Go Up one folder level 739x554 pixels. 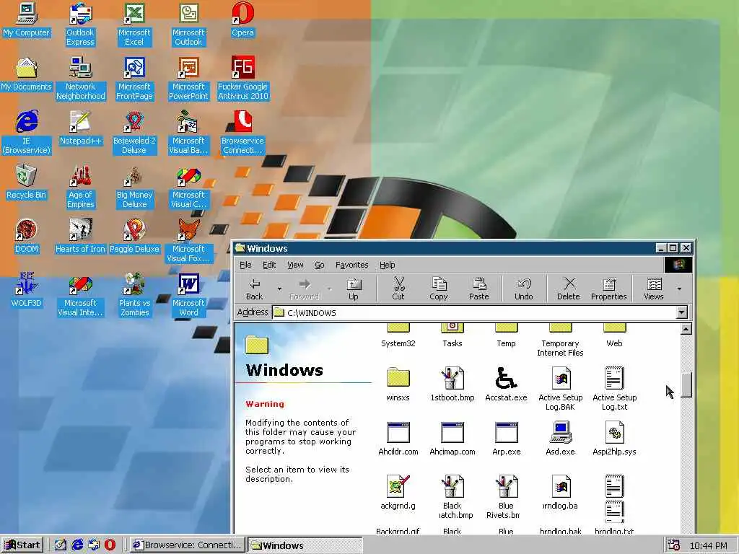pos(354,289)
